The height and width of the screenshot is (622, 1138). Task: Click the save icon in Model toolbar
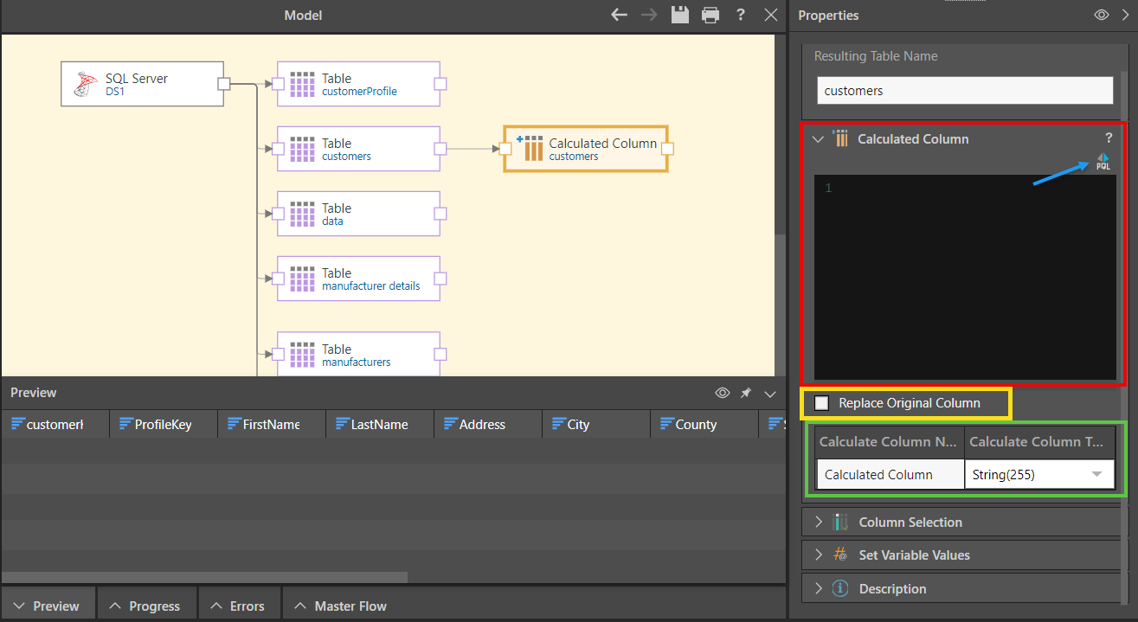coord(680,15)
